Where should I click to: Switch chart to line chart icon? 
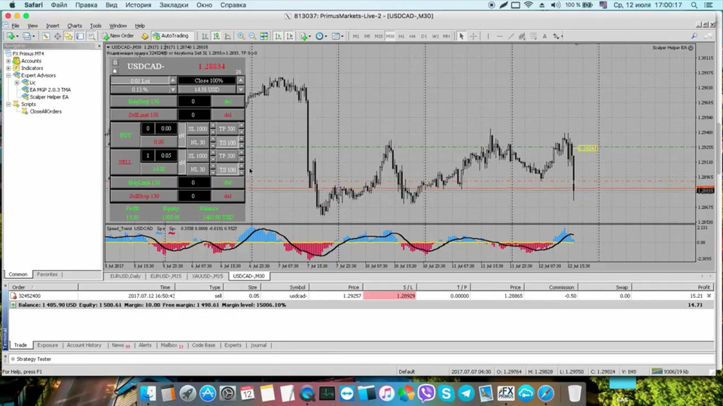pos(227,36)
